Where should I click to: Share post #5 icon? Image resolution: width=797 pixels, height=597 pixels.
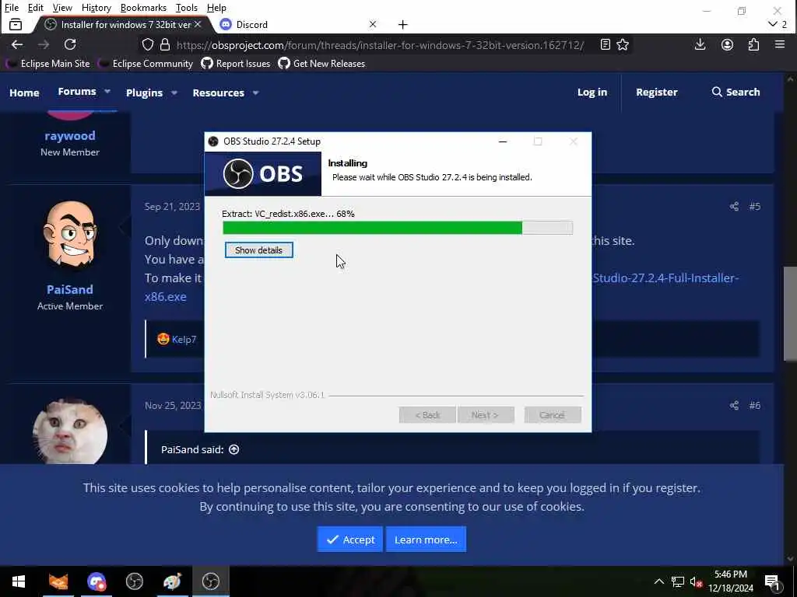pyautogui.click(x=734, y=206)
